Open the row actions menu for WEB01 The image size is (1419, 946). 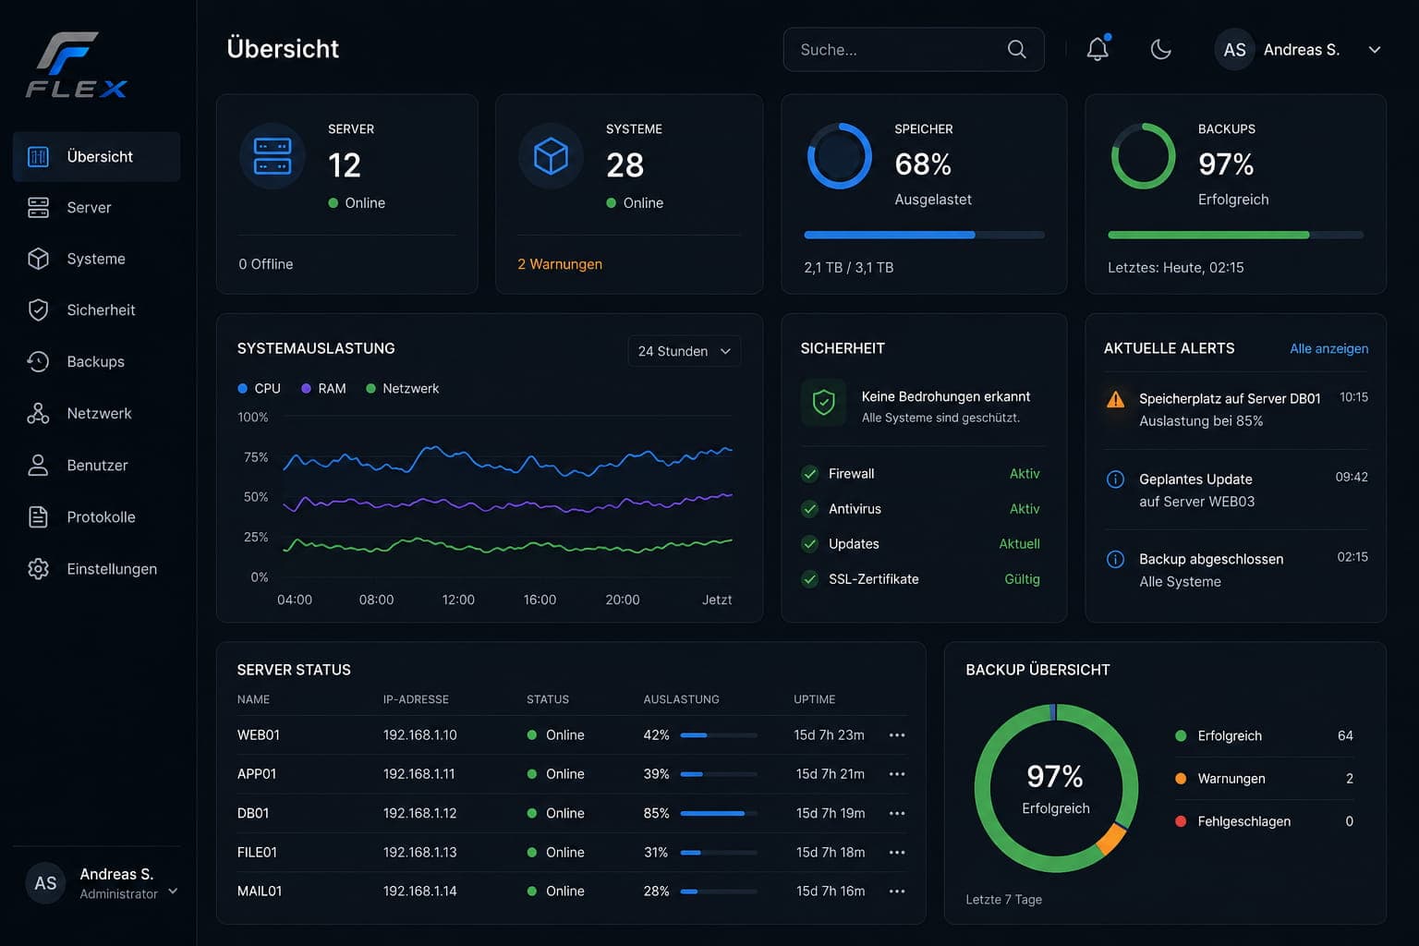897,735
